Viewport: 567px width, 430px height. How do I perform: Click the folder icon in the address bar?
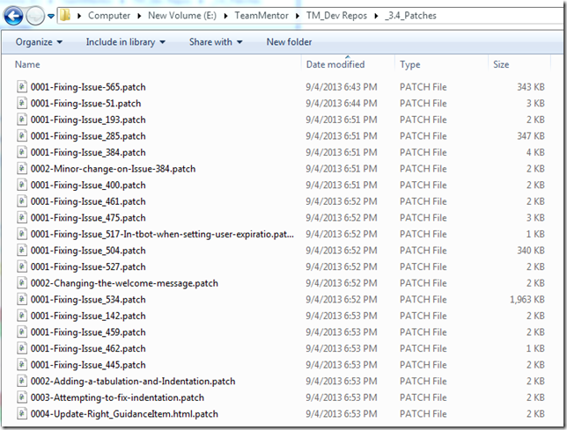(x=65, y=16)
